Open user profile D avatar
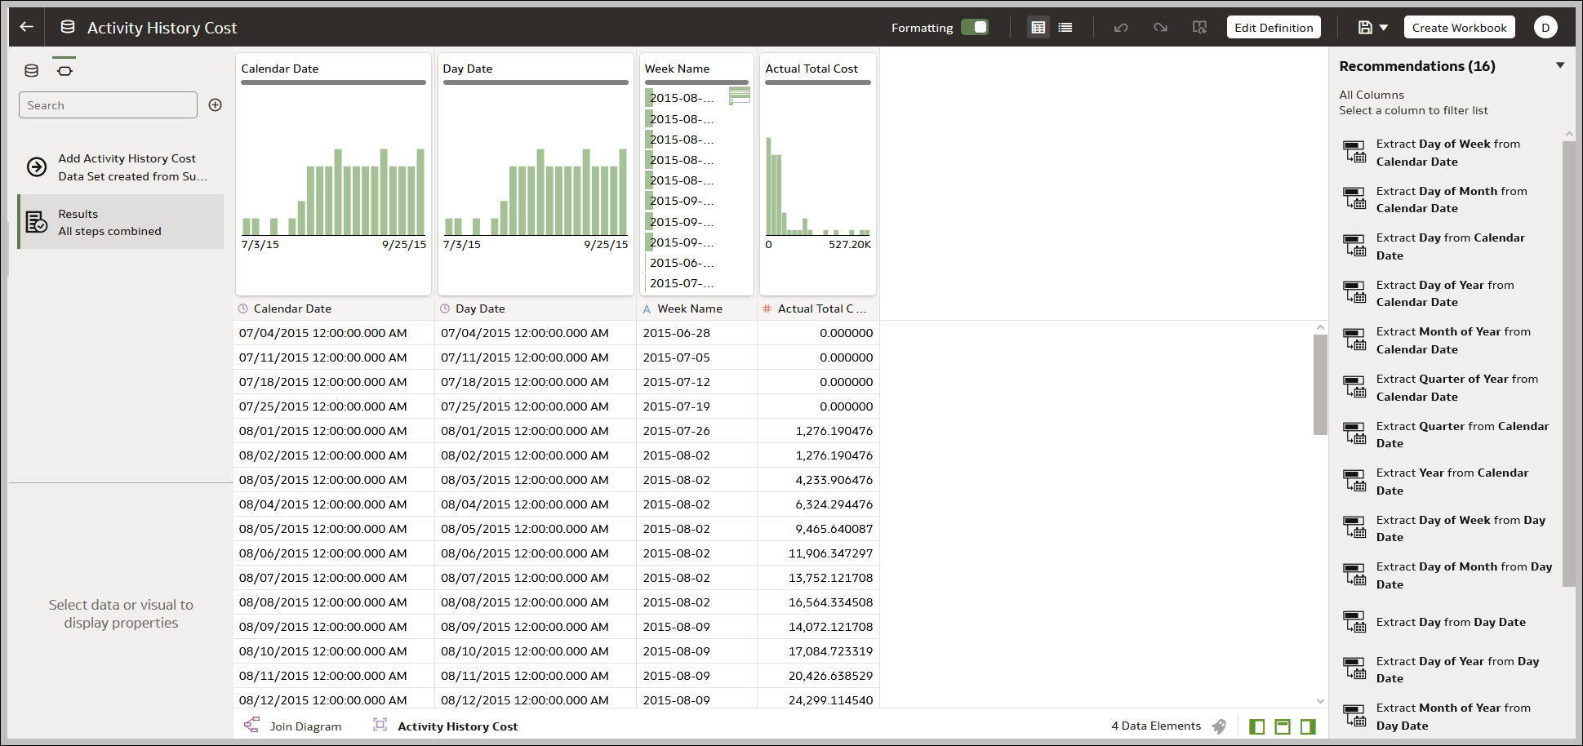This screenshot has width=1583, height=746. click(x=1545, y=28)
